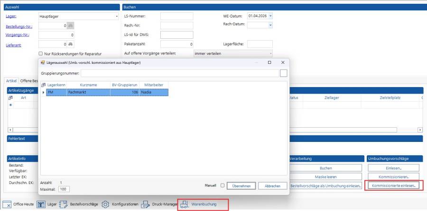
Task: Open the WE-Datum date picker dropdown
Action: pyautogui.click(x=270, y=16)
